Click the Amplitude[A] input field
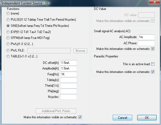 (x=69, y=68)
